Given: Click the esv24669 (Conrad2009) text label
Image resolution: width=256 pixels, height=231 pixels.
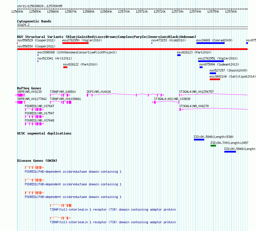Looking at the screenshot, I should click(214, 40).
